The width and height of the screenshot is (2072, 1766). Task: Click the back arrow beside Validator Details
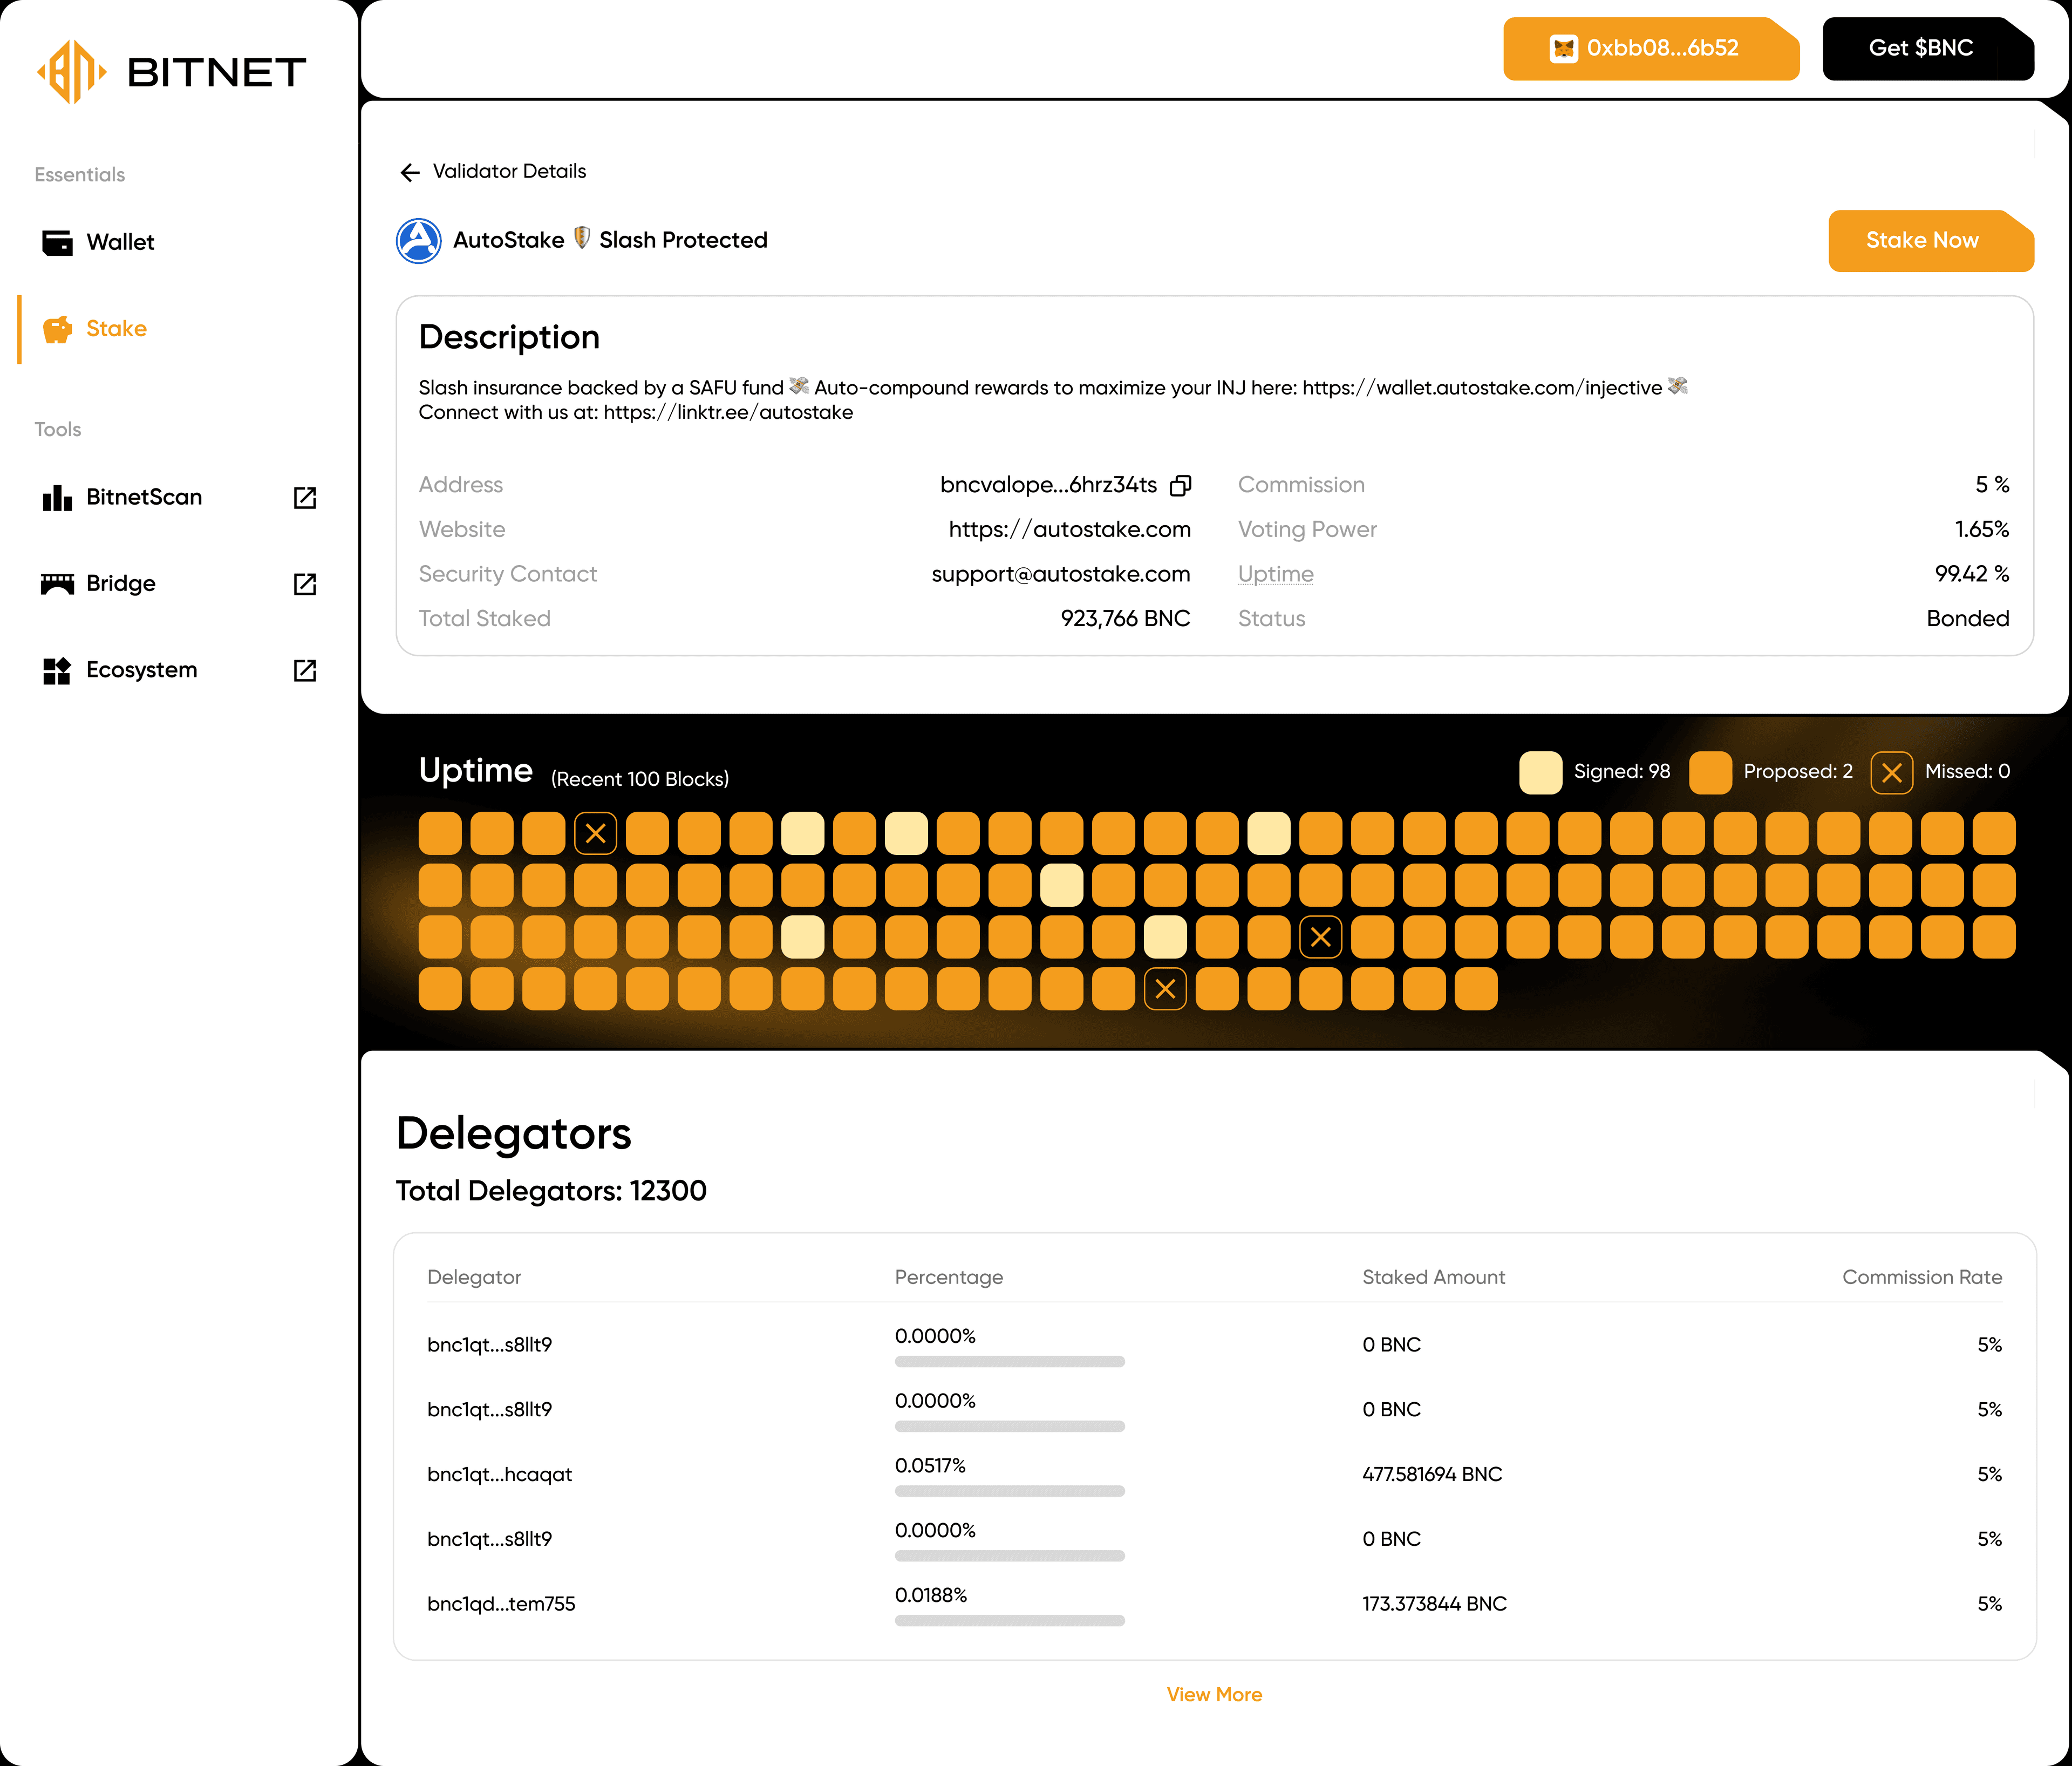point(409,172)
